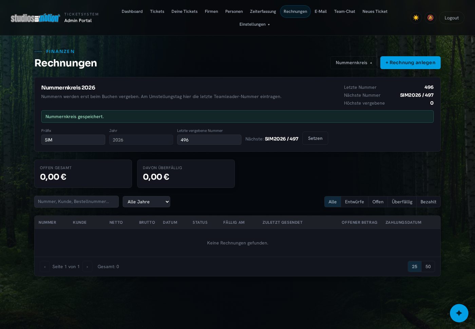Click the Fällig am column header

[x=234, y=222]
